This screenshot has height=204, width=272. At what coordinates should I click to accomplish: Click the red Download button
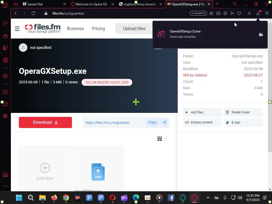coord(45,122)
